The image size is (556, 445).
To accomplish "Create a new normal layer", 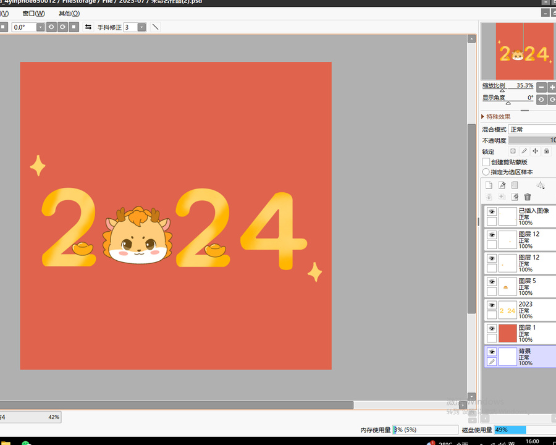I will 489,185.
